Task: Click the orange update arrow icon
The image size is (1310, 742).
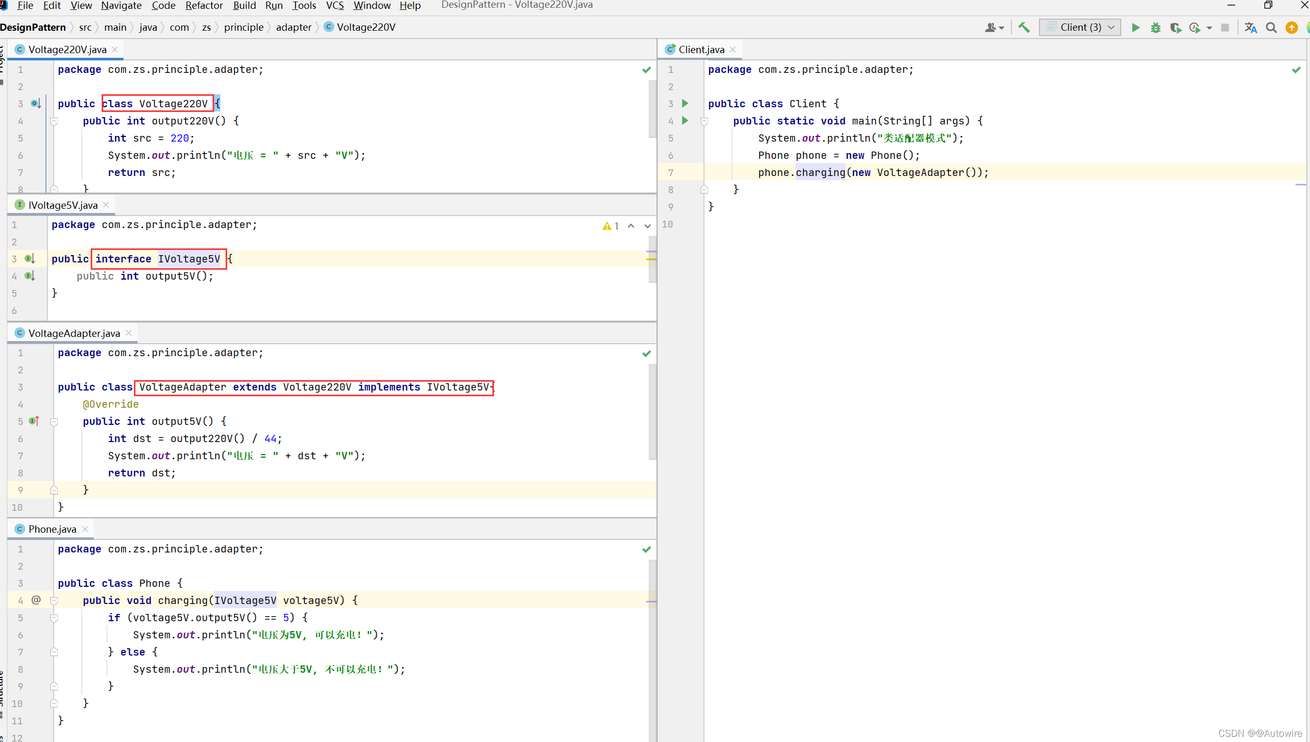Action: 1291,28
